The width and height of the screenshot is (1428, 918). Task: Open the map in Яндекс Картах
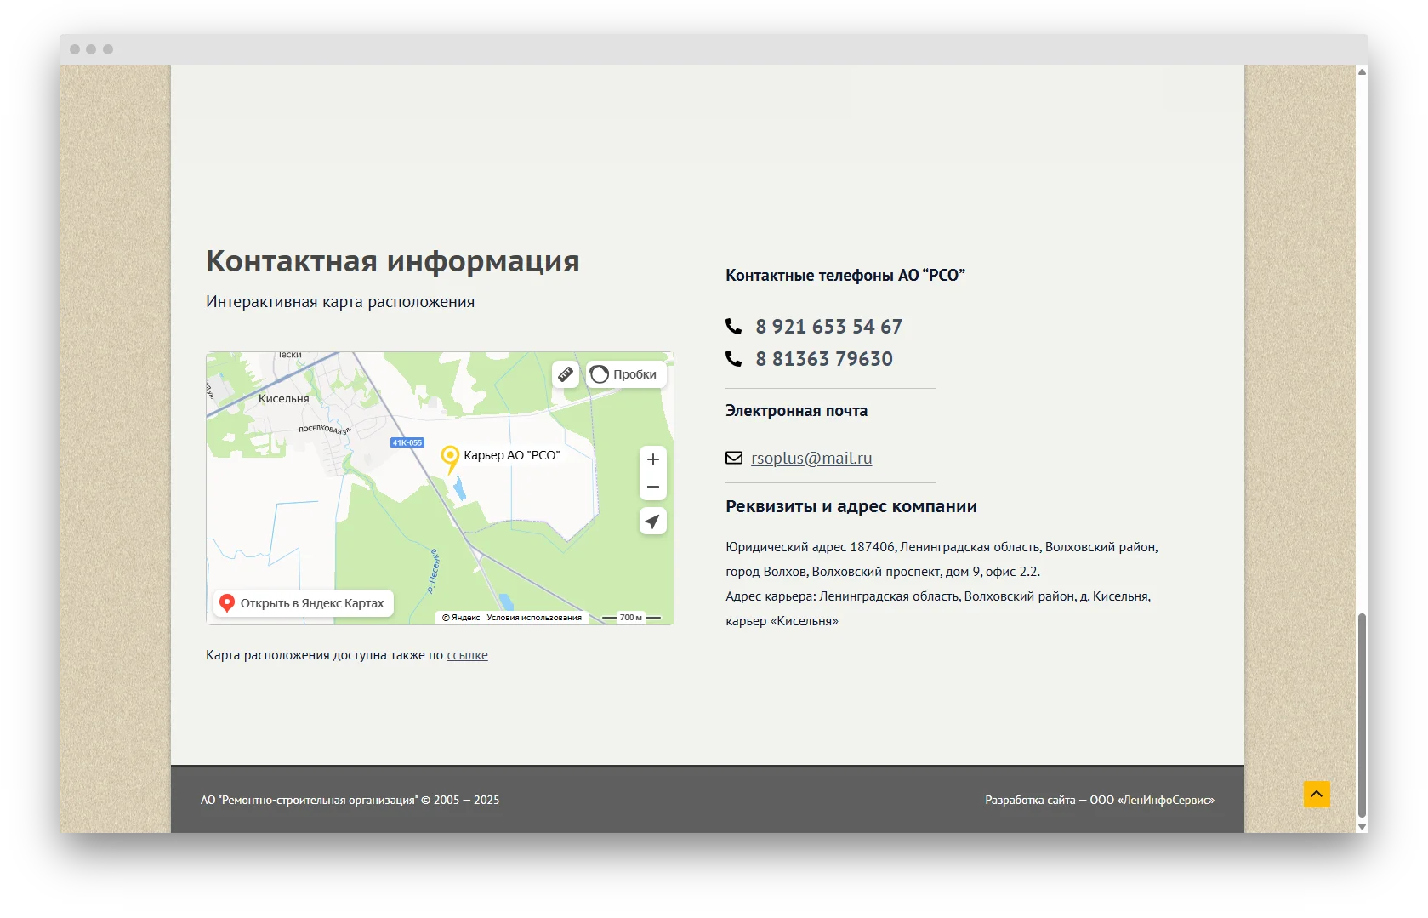tap(303, 603)
